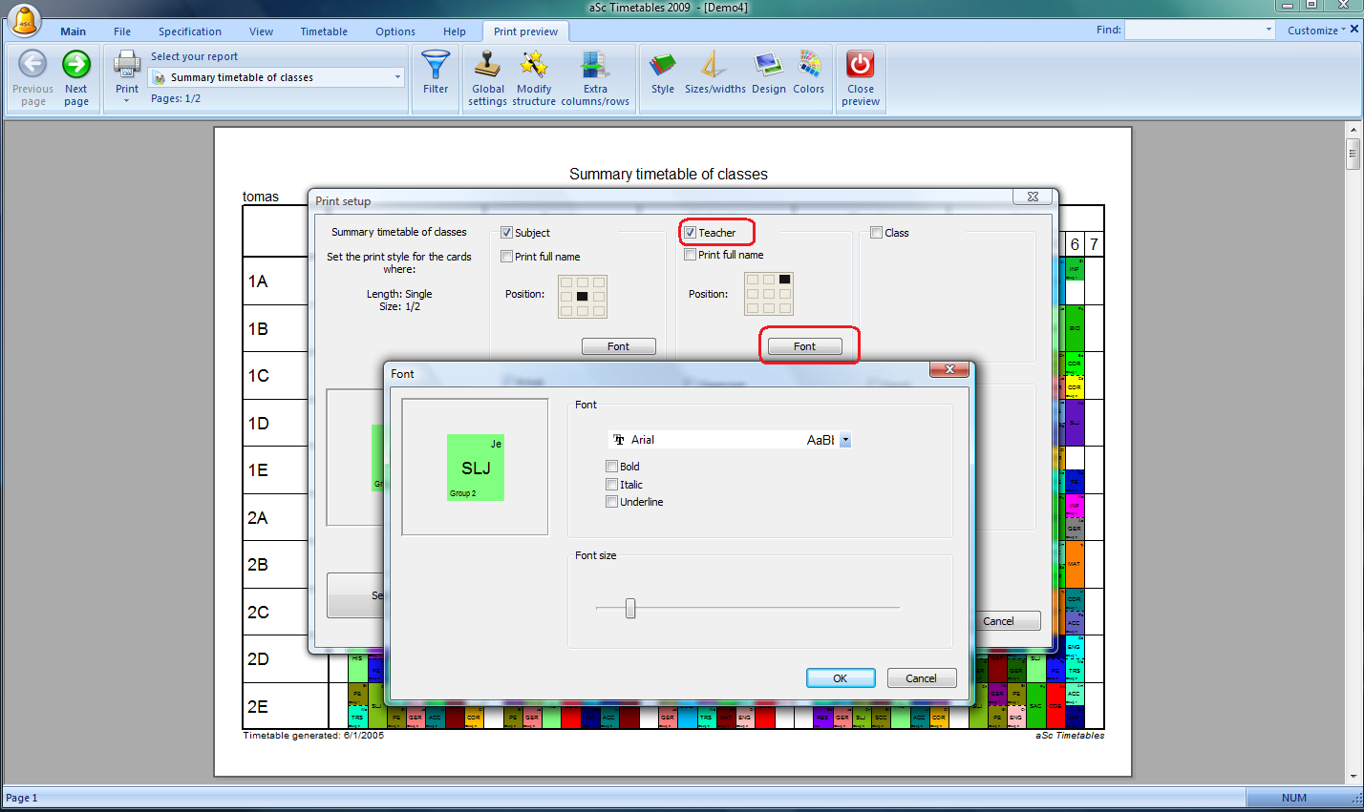Check the Class checkbox

[877, 233]
